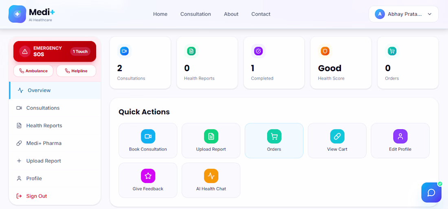The height and width of the screenshot is (209, 448).
Task: Click the user avatar letter A
Action: [x=380, y=14]
